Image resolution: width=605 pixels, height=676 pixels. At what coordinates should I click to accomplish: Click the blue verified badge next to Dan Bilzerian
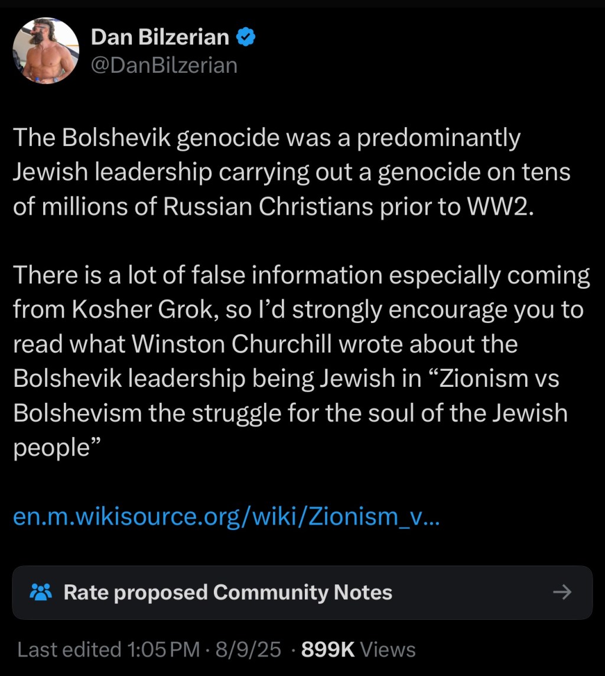[244, 36]
